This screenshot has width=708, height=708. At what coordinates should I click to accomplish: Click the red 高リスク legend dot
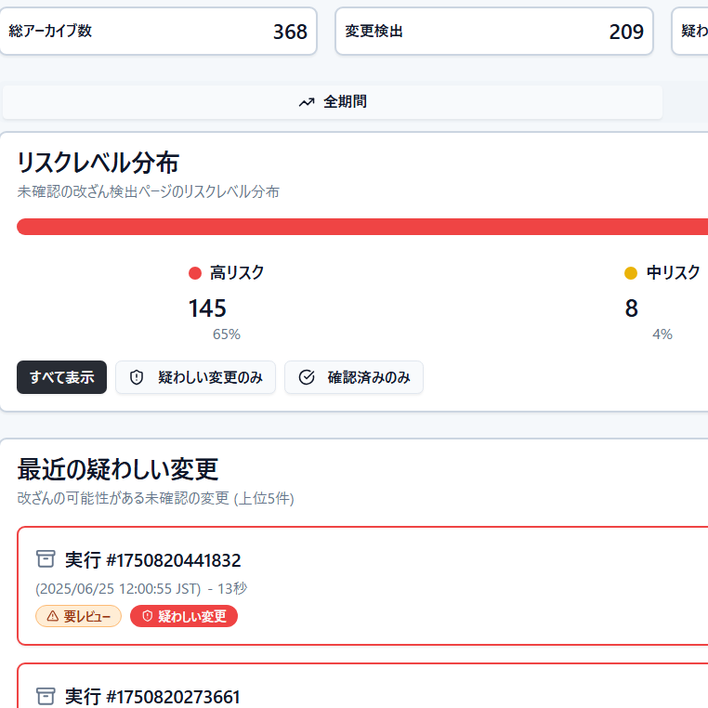[x=195, y=273]
